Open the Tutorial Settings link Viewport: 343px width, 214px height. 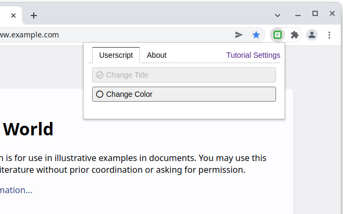tap(253, 55)
